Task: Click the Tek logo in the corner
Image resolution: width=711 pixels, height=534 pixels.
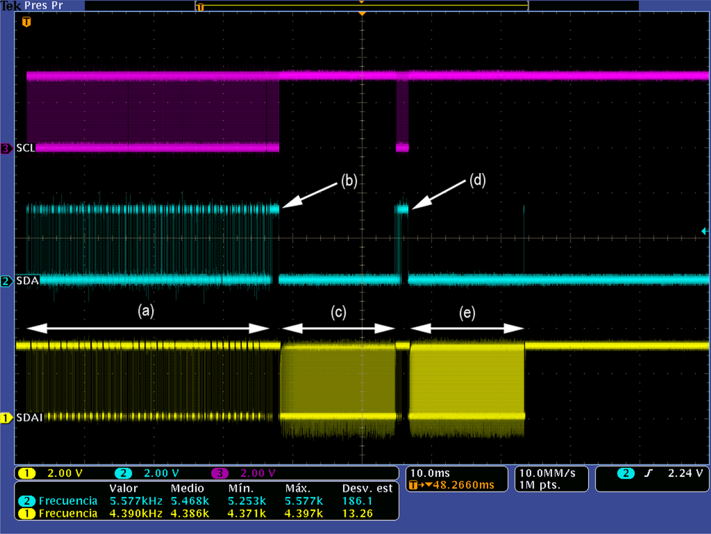Action: pos(10,6)
